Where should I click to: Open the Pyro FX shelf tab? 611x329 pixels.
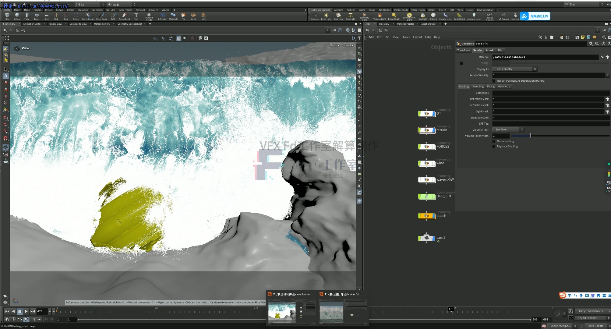pyautogui.click(x=442, y=10)
